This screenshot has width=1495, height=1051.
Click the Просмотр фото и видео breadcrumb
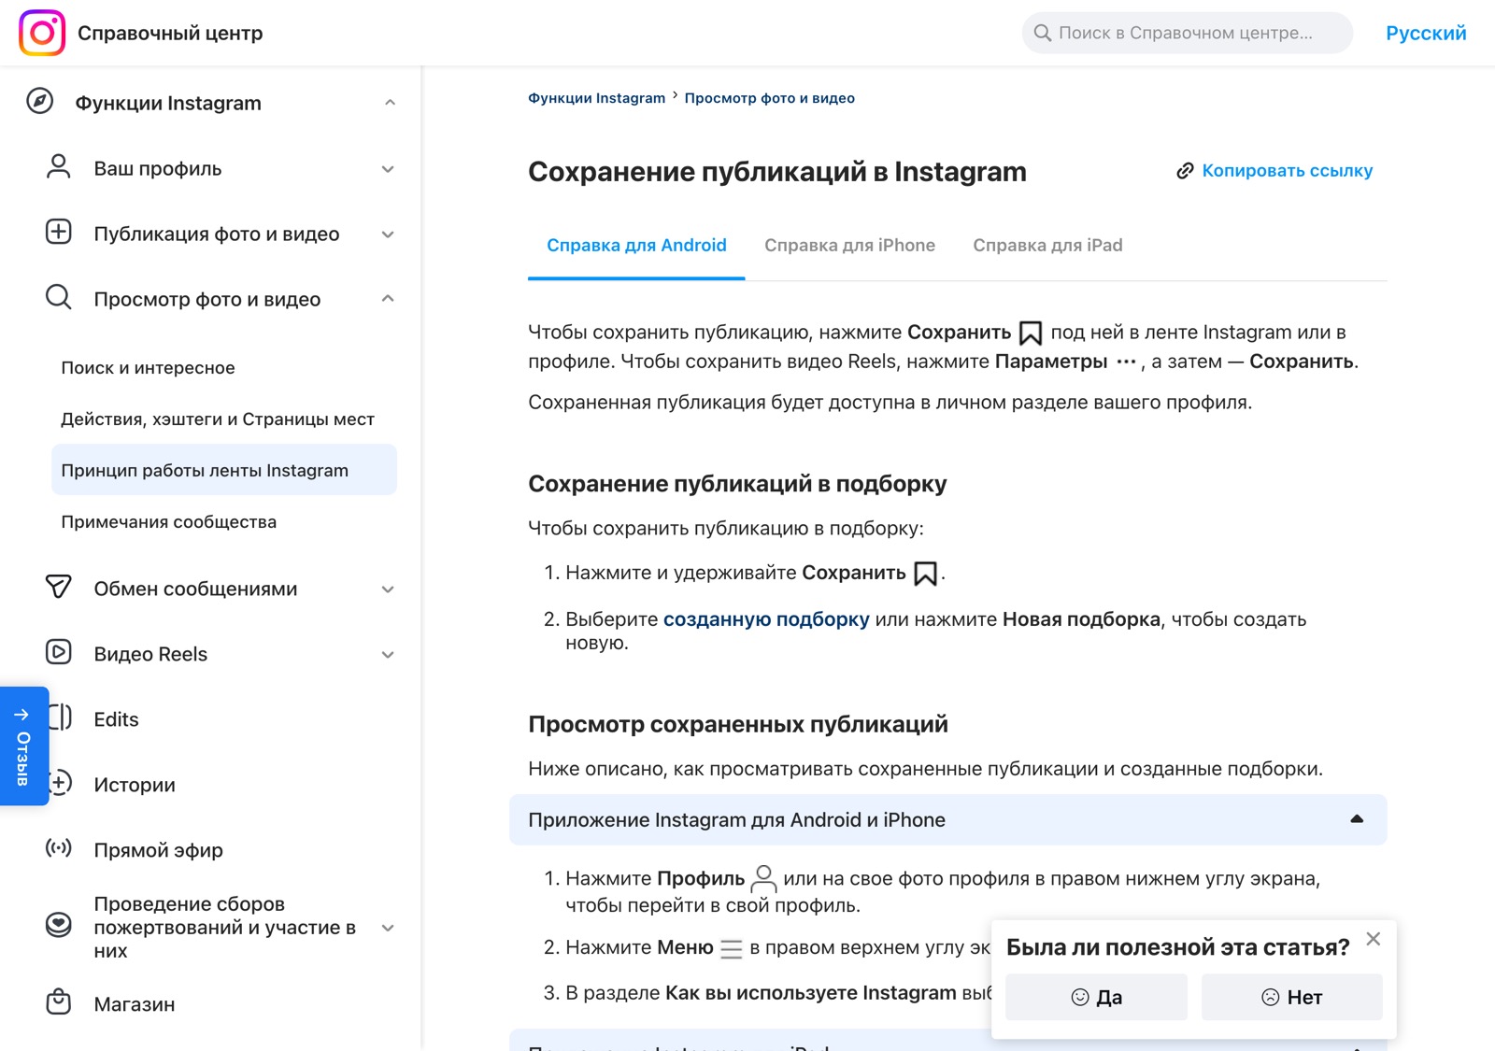769,98
